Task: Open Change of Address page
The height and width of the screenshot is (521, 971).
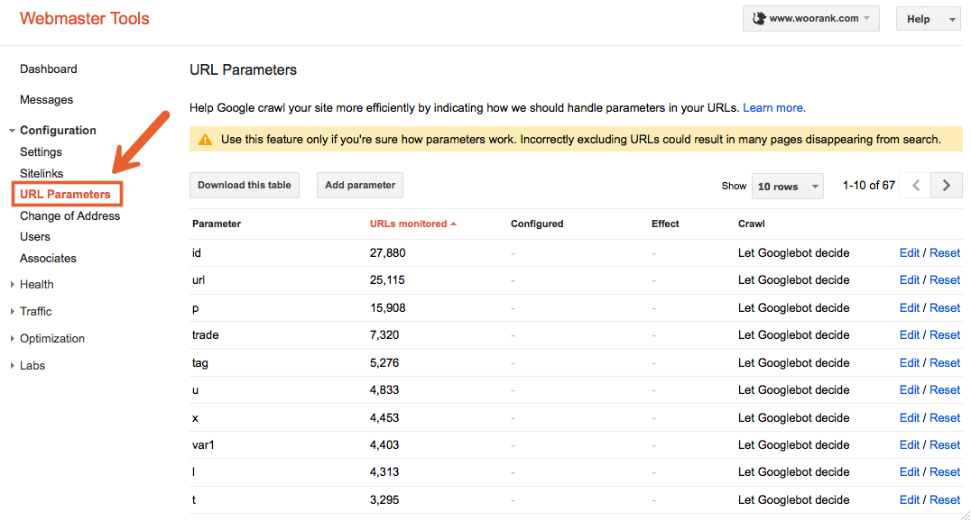Action: pos(70,216)
